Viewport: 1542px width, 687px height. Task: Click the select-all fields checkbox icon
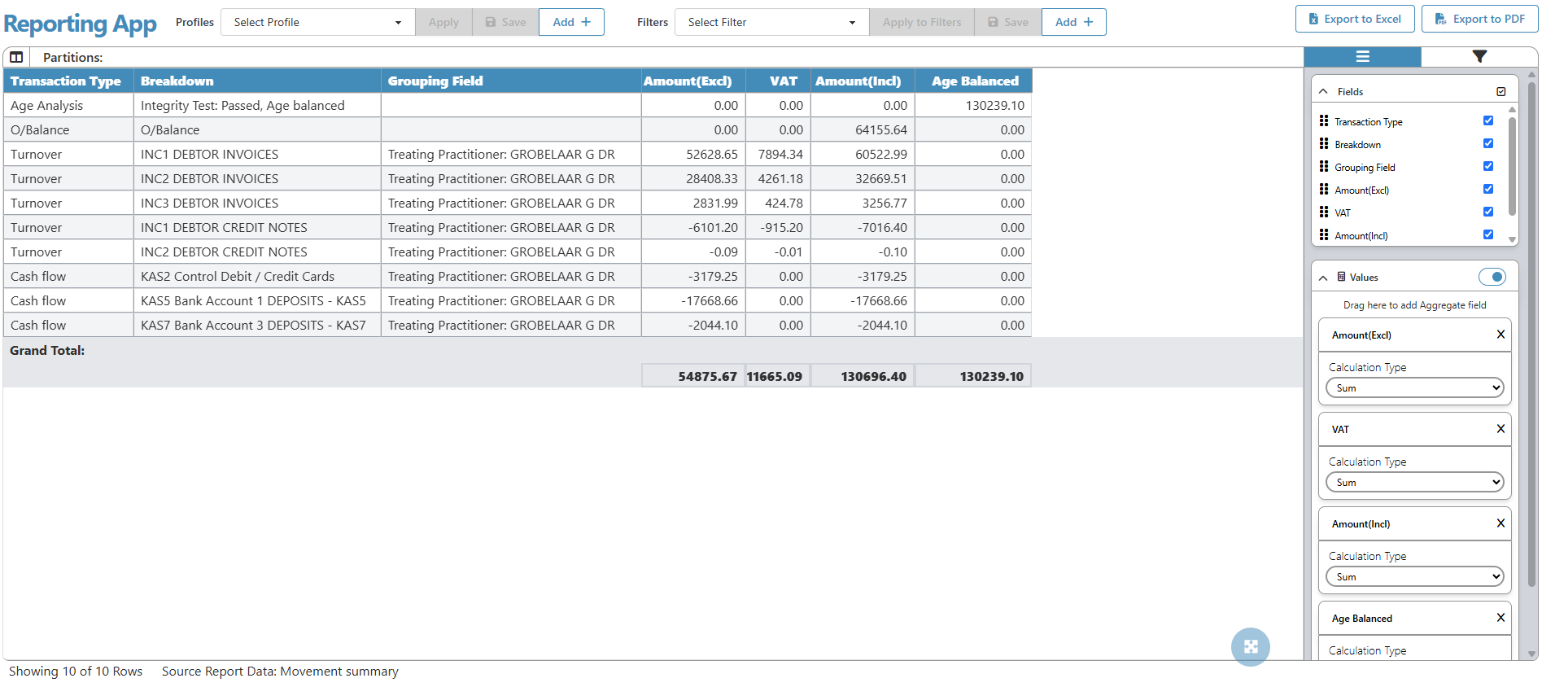click(1501, 92)
